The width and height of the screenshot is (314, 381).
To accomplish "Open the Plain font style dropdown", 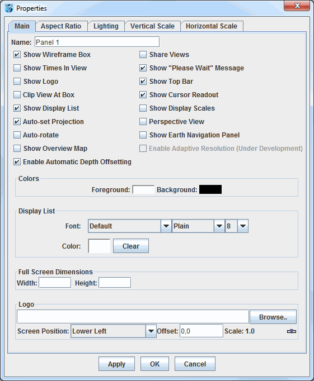I will (198, 226).
